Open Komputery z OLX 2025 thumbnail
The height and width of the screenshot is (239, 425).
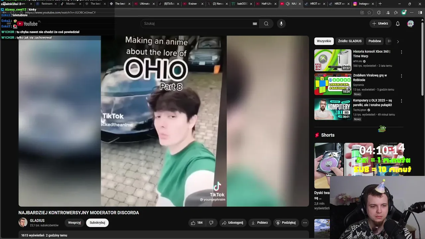pyautogui.click(x=333, y=109)
